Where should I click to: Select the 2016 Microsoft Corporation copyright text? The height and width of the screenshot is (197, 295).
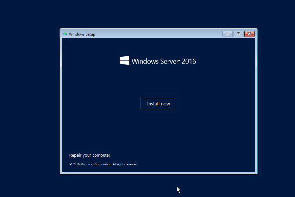pyautogui.click(x=104, y=164)
